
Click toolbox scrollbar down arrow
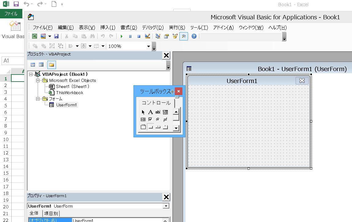(176, 128)
